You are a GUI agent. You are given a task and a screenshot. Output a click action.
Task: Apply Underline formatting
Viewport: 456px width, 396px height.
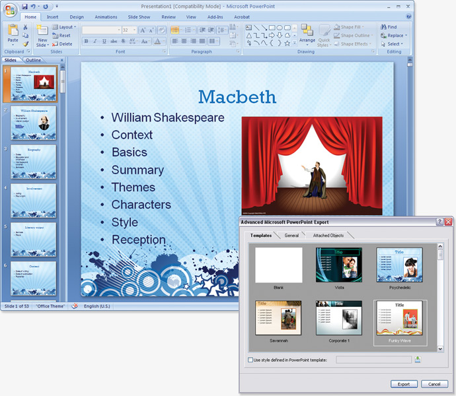[104, 42]
